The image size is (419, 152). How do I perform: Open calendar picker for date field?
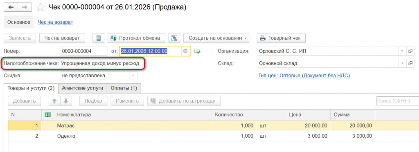(185, 51)
